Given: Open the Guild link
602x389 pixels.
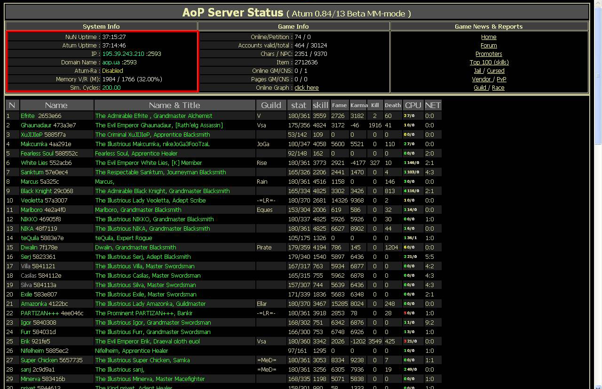Looking at the screenshot, I should pyautogui.click(x=480, y=88).
